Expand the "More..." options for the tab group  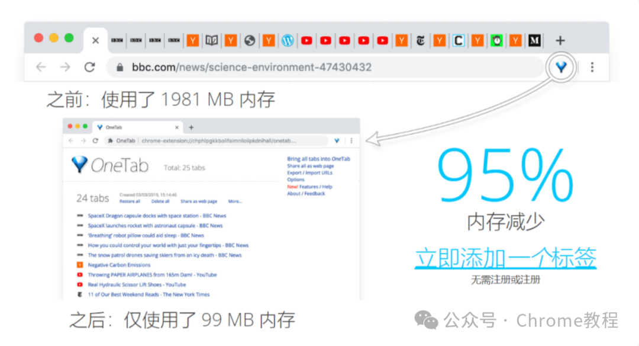click(x=235, y=201)
